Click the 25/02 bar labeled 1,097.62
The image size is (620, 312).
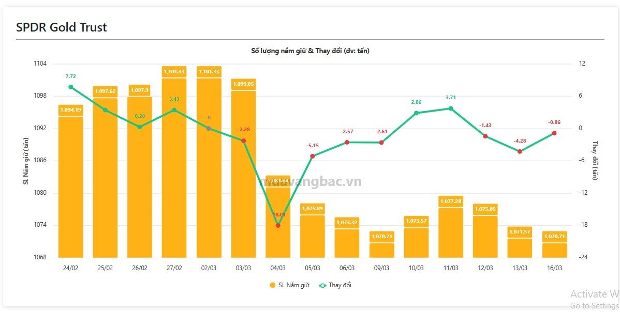coord(105,178)
